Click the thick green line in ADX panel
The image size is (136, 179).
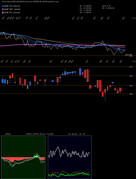pos(69,175)
